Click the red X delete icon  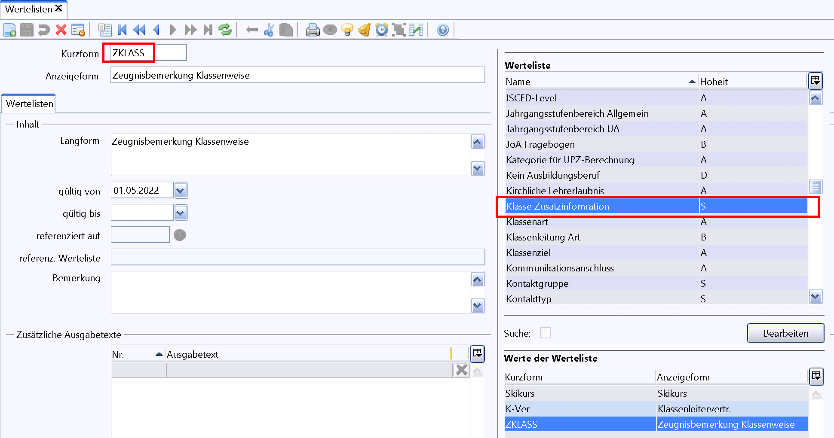tap(61, 30)
